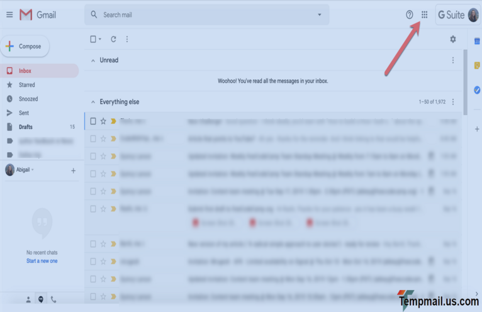
Task: Open the Tasks side panel icon
Action: point(477,90)
